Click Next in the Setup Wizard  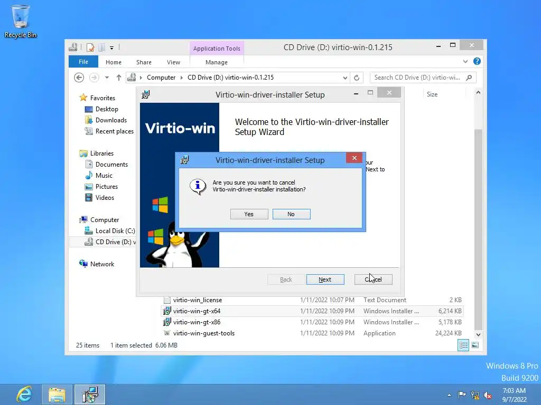(325, 279)
